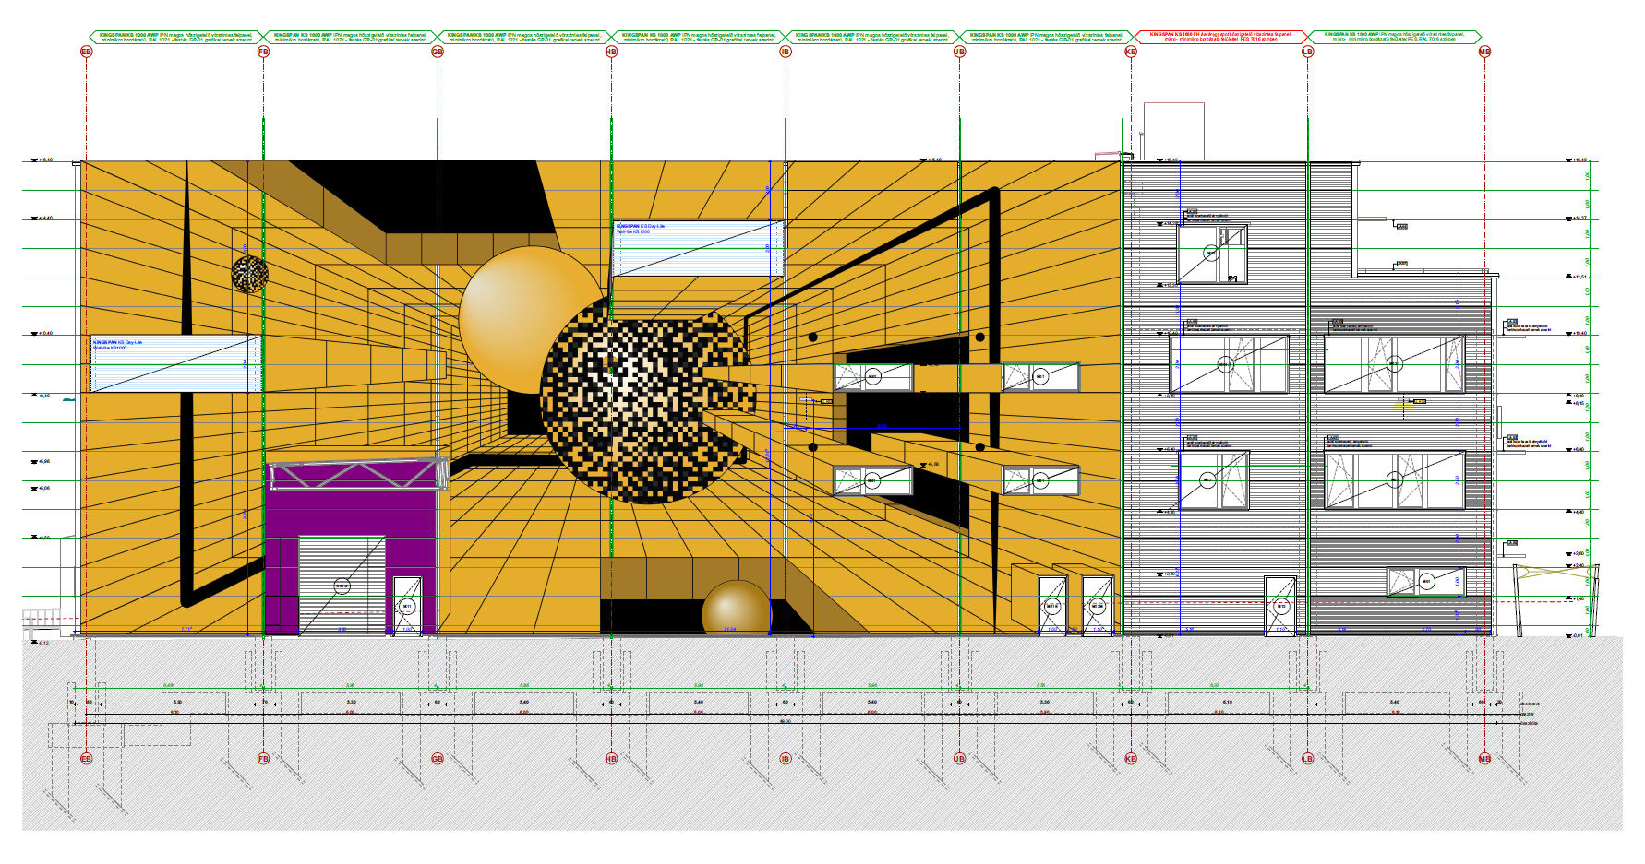Click the red KINGSPAN KS 1000 FH label
Screen dimensions: 1645x864
(1219, 37)
